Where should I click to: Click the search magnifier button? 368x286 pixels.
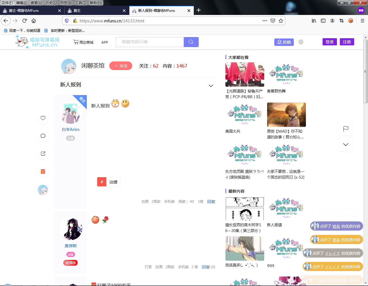(191, 42)
